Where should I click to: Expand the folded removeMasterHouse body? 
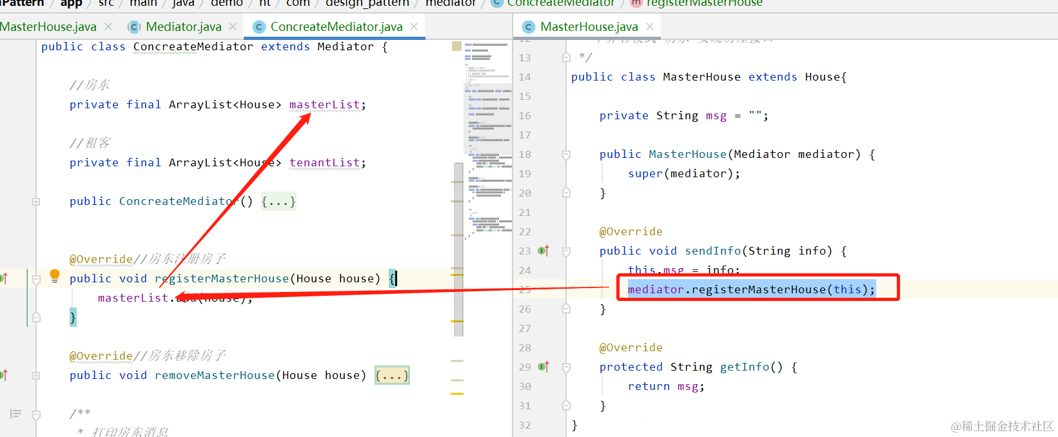click(x=392, y=375)
